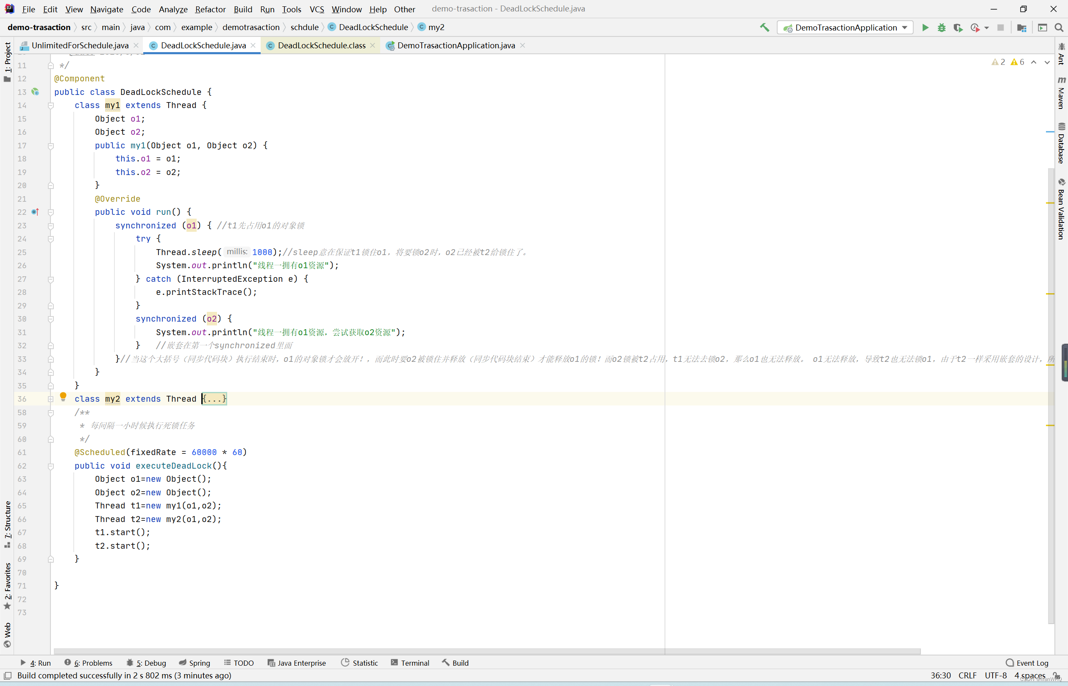Toggle tool window bars via bottom-left square icon
1068x686 pixels.
coord(8,675)
